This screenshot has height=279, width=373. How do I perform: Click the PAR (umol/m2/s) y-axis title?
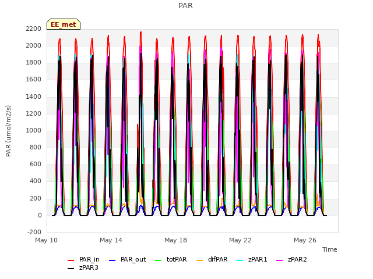(8, 131)
